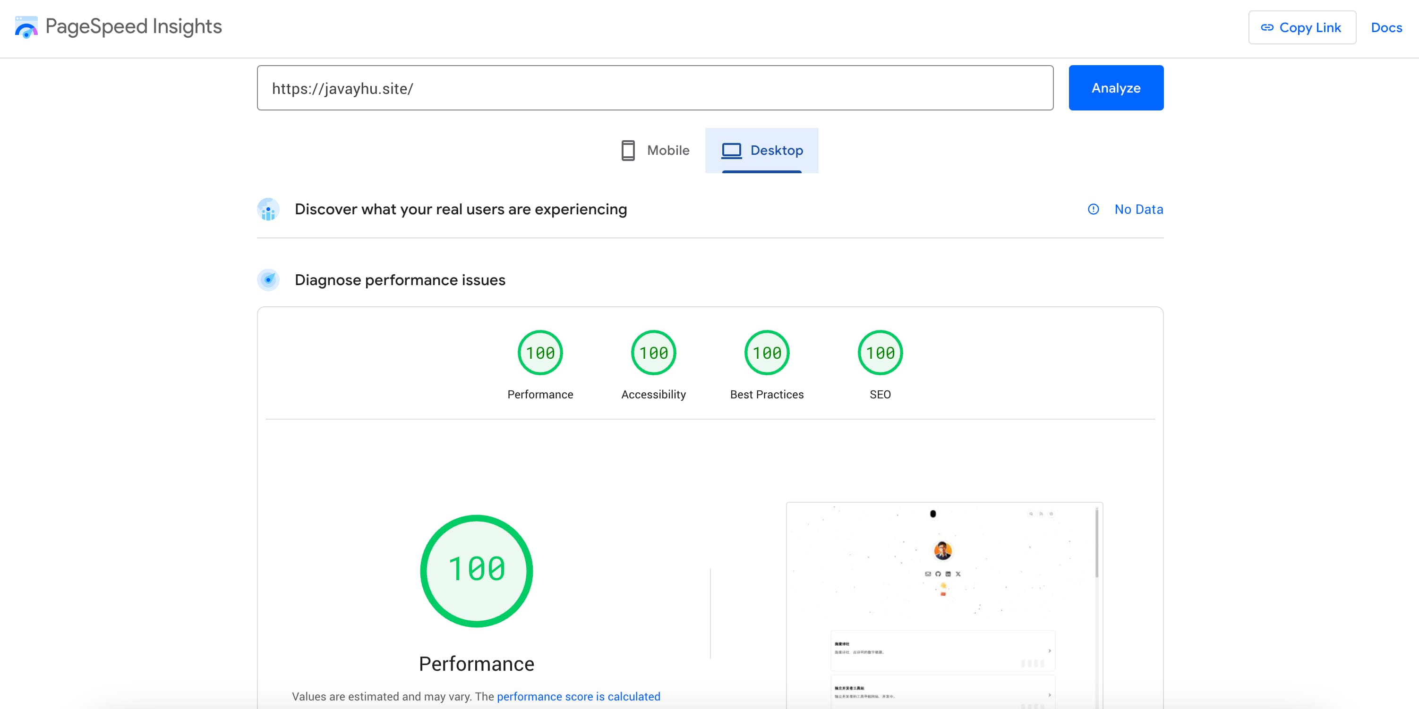Click the No Data info icon
Viewport: 1419px width, 709px height.
tap(1093, 209)
